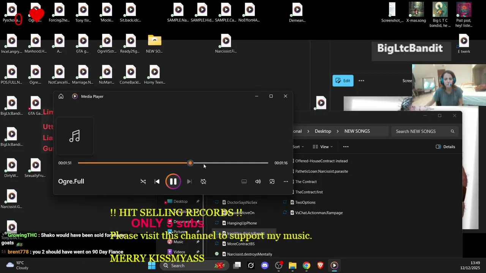Select X-mas.song desktop thumbnail

click(x=416, y=13)
